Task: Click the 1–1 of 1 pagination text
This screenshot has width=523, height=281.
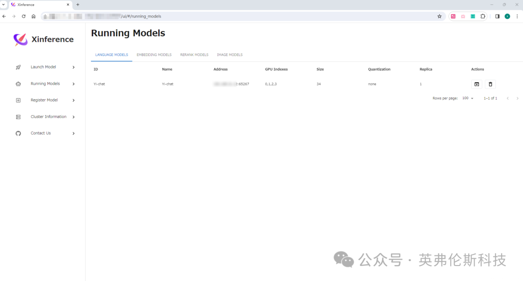Action: click(x=490, y=98)
